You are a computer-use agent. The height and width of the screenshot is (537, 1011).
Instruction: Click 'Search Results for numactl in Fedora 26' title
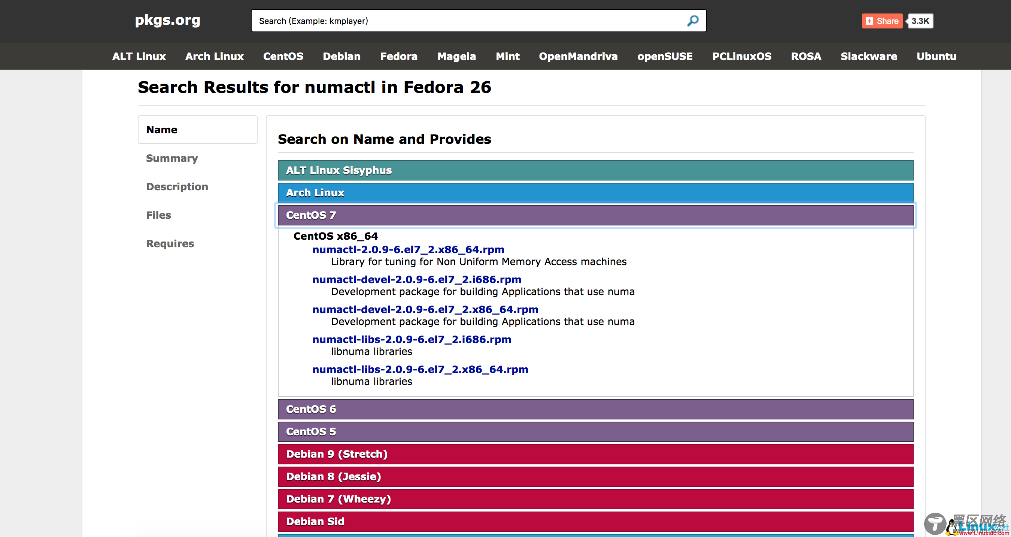[315, 87]
